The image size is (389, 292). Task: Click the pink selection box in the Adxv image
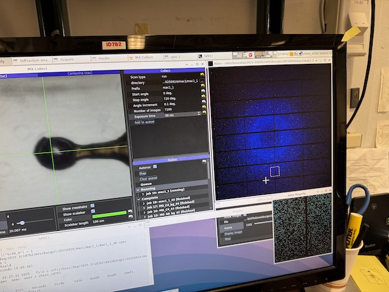tap(275, 172)
